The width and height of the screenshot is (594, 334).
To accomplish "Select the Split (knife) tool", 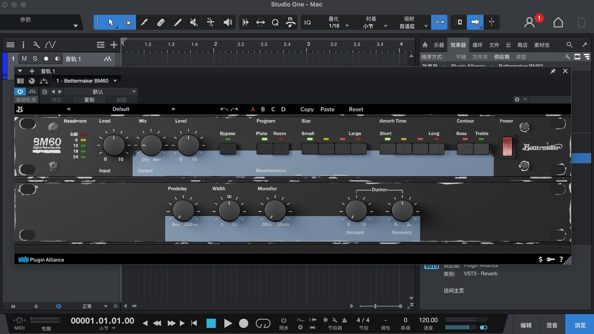I will pyautogui.click(x=144, y=22).
